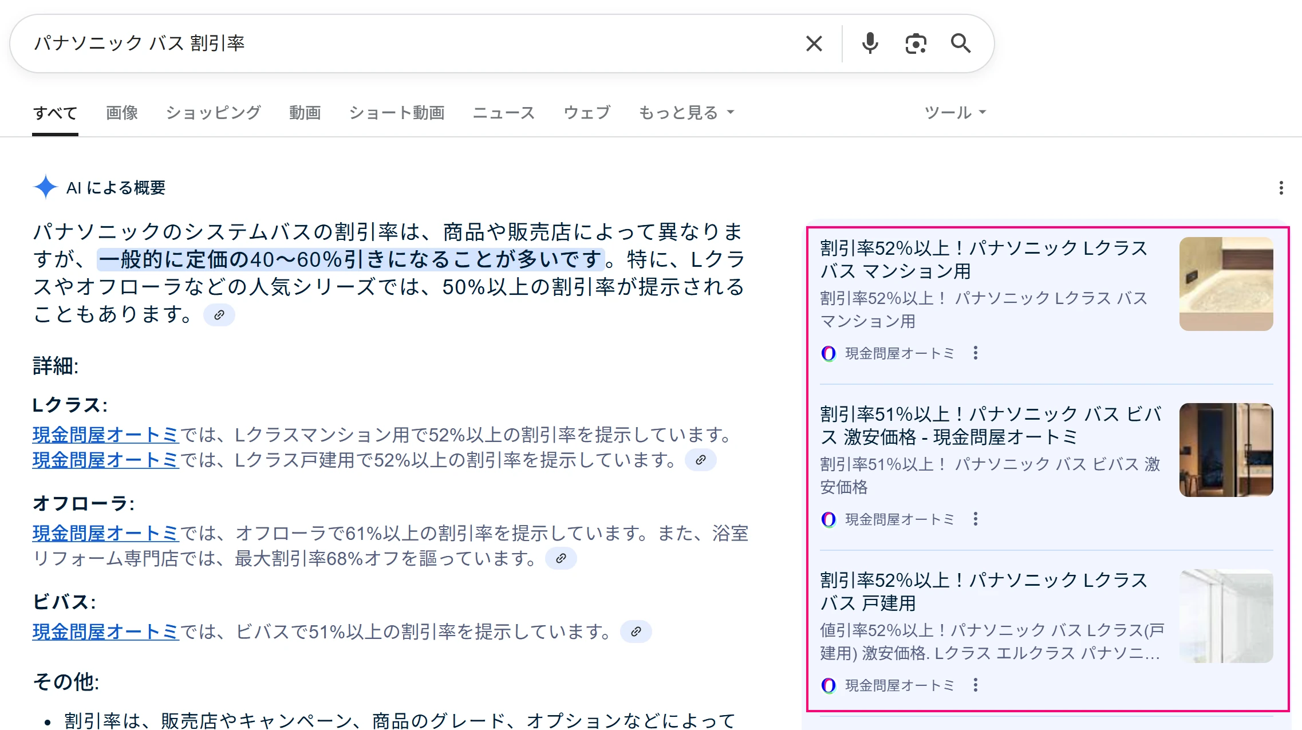
Task: Switch to the ニュース tab
Action: tap(504, 113)
